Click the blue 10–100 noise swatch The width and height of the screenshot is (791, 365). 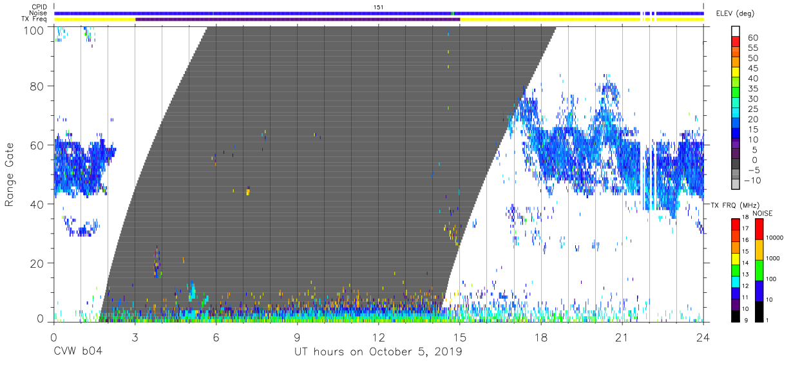click(758, 291)
